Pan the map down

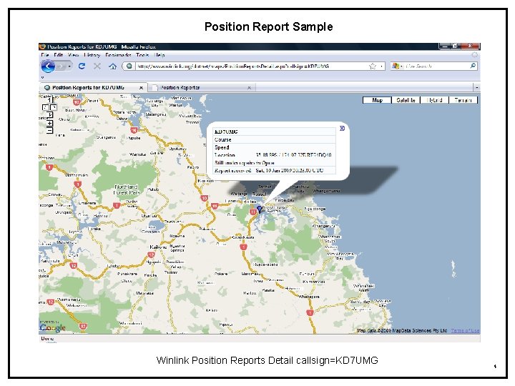click(x=49, y=114)
